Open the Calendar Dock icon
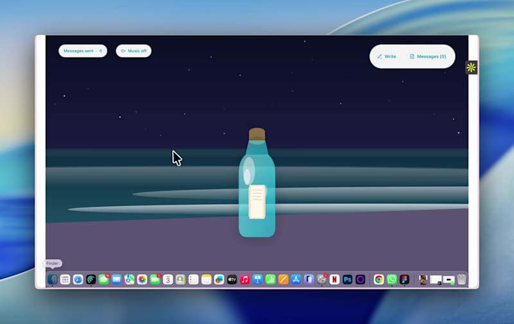 pos(168,280)
